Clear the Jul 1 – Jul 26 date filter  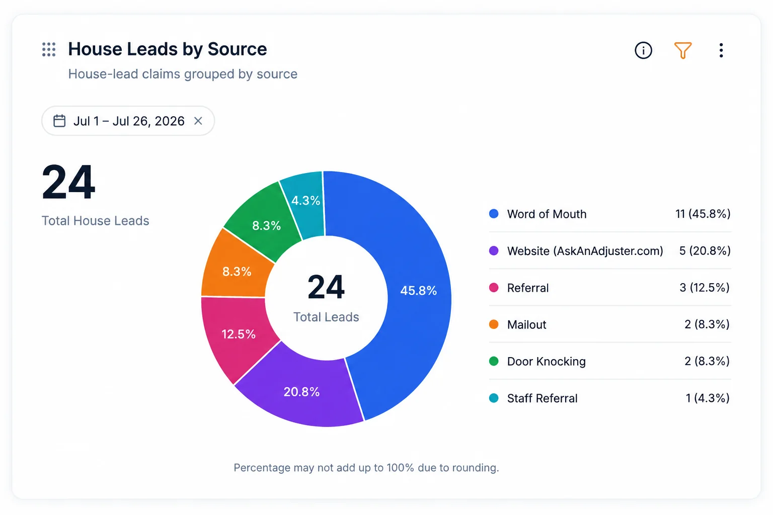coord(198,121)
